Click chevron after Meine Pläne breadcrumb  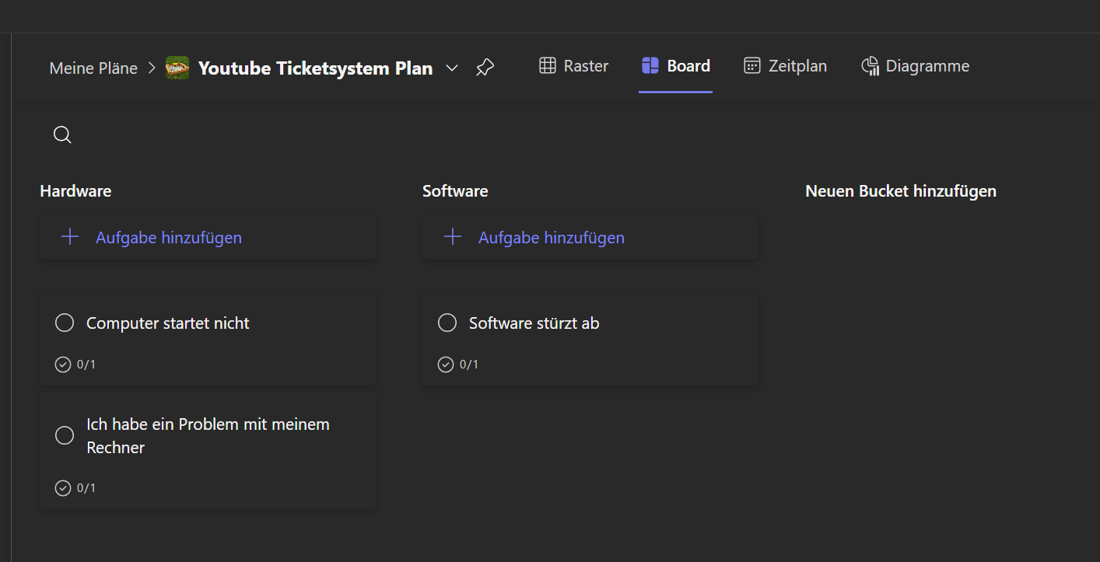click(x=152, y=68)
